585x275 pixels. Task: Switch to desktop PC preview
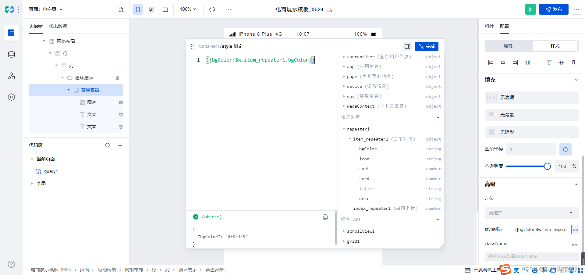165,9
